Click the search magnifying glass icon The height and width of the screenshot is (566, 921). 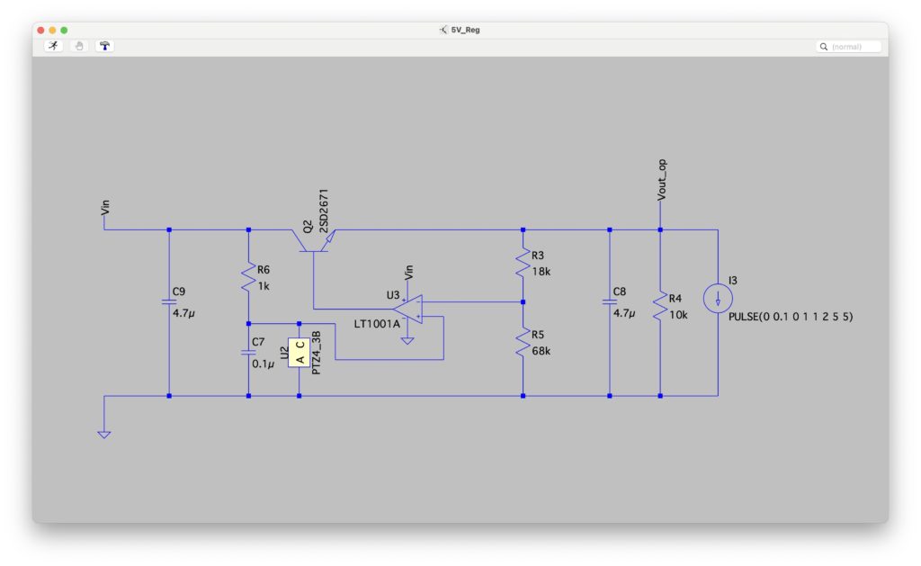(824, 46)
